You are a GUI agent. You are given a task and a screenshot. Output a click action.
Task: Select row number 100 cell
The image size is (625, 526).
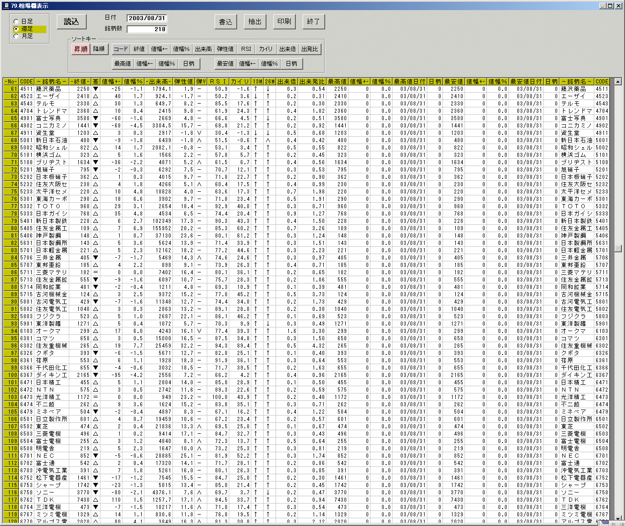(11, 375)
